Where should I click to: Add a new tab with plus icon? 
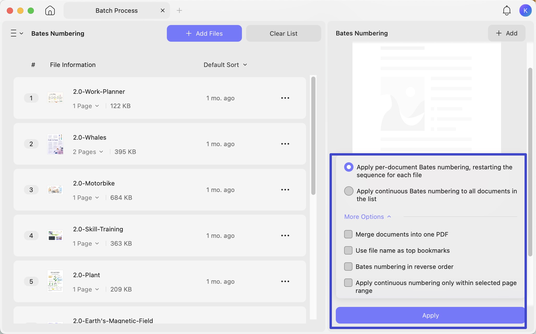(x=179, y=10)
